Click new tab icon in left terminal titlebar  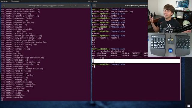click(x=4, y=6)
